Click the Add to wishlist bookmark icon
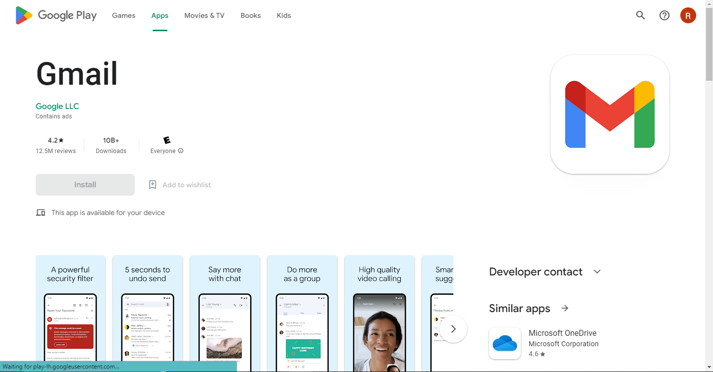The width and height of the screenshot is (713, 372). (x=153, y=185)
